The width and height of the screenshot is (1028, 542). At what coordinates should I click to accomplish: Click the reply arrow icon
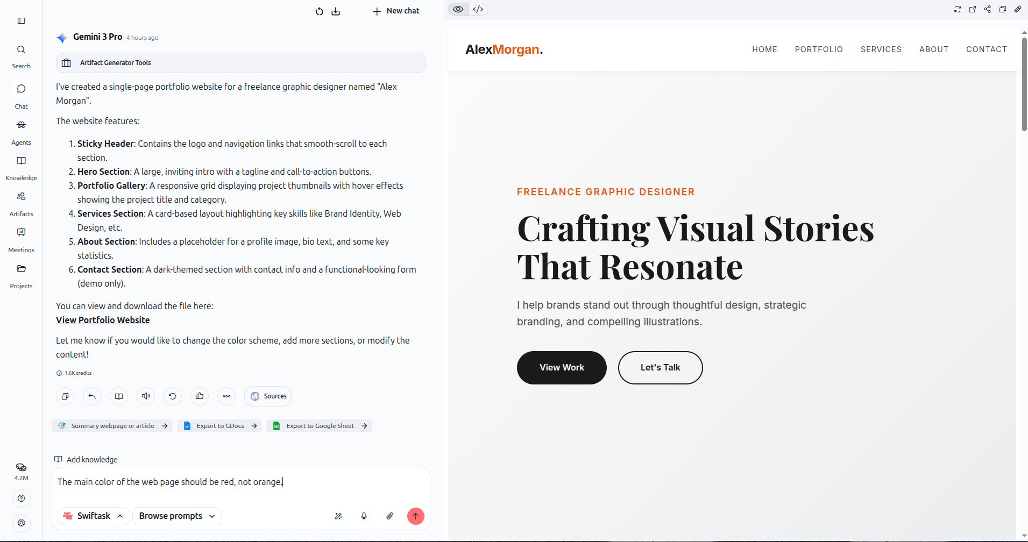[92, 396]
